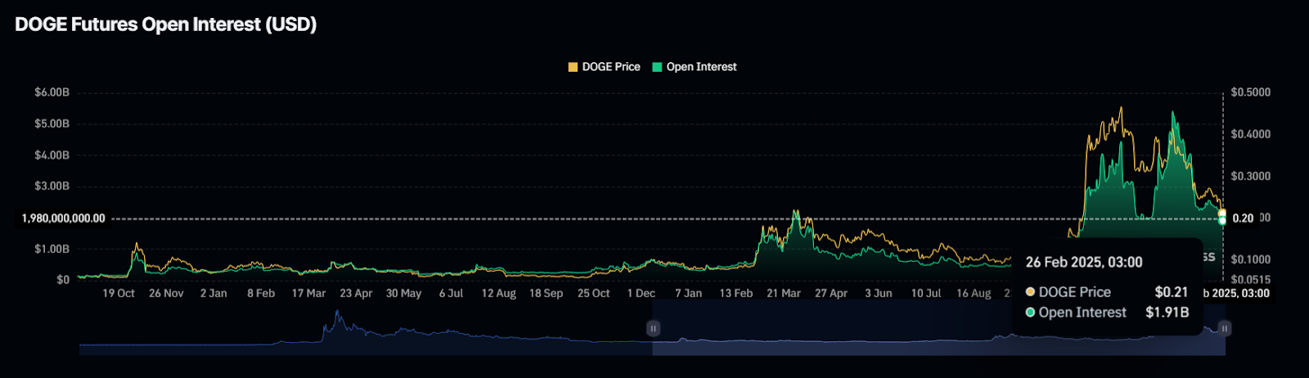Viewport: 1309px width, 378px height.
Task: Click the $3.00B left axis label
Action: (52, 186)
